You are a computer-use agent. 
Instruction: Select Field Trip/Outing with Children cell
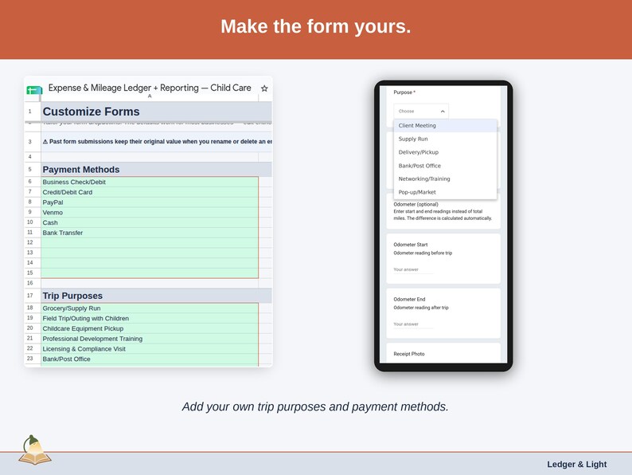pos(150,319)
